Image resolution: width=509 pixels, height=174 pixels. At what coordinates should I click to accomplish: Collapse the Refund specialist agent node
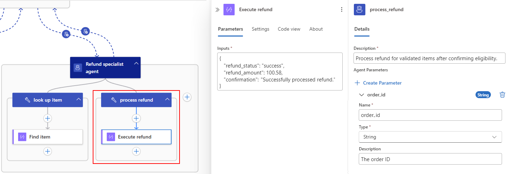coord(136,64)
